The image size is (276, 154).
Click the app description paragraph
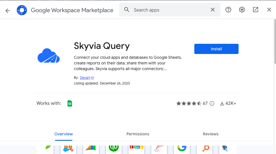pyautogui.click(x=128, y=63)
